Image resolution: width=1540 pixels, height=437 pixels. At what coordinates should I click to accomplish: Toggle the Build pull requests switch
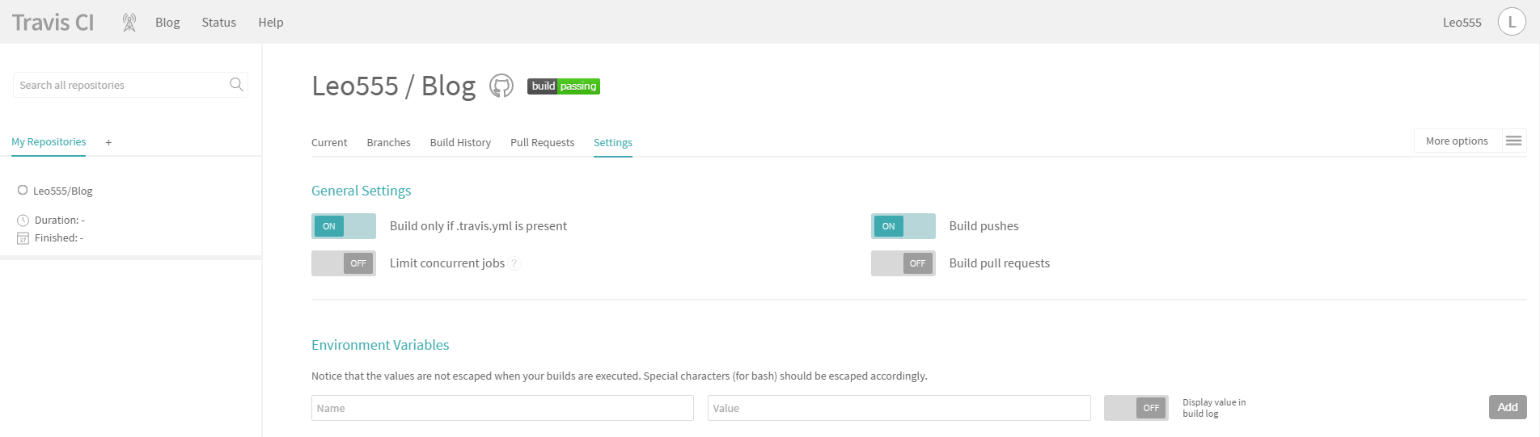[903, 263]
